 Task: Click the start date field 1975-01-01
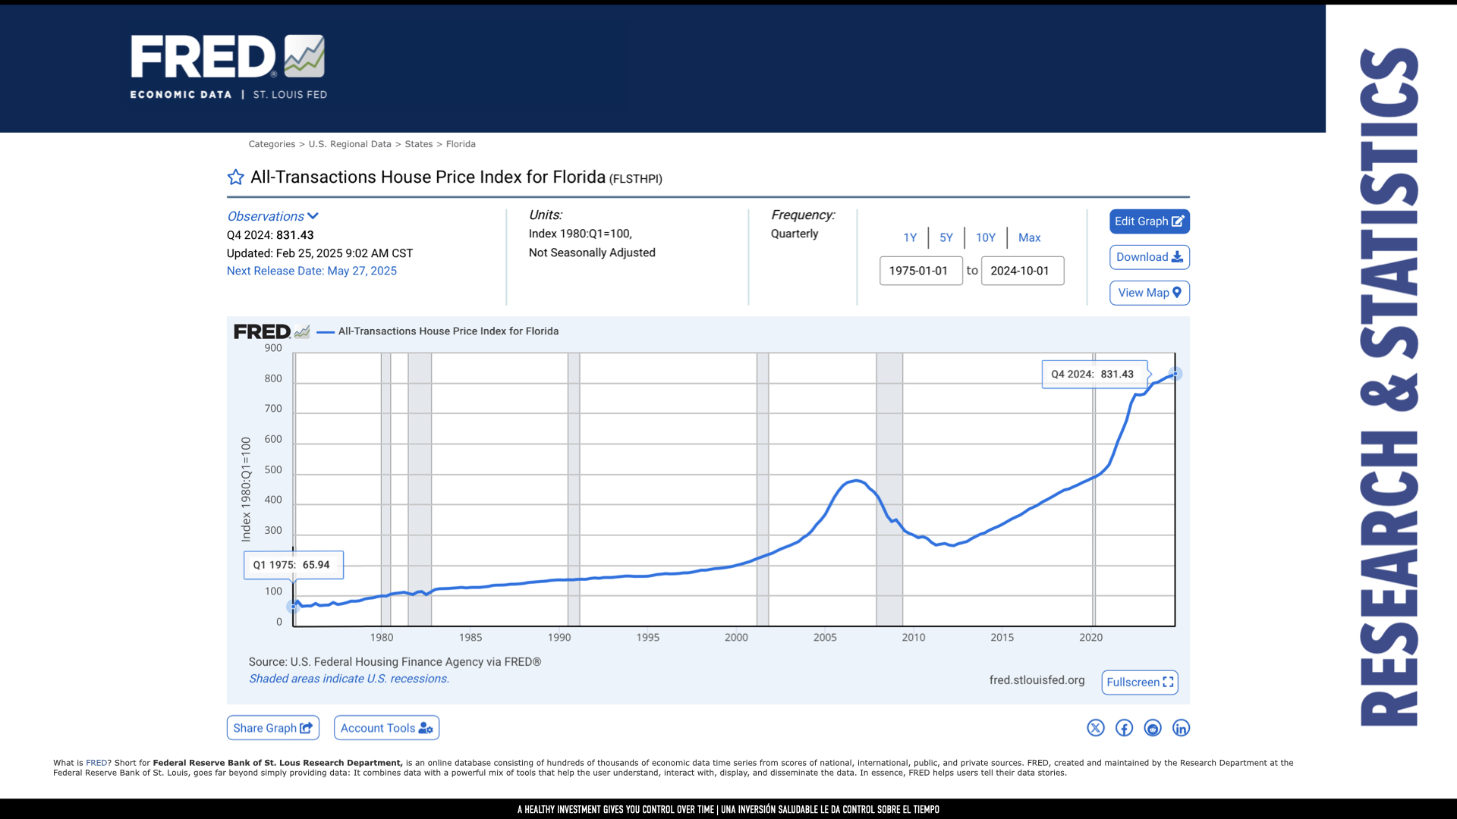(x=920, y=271)
